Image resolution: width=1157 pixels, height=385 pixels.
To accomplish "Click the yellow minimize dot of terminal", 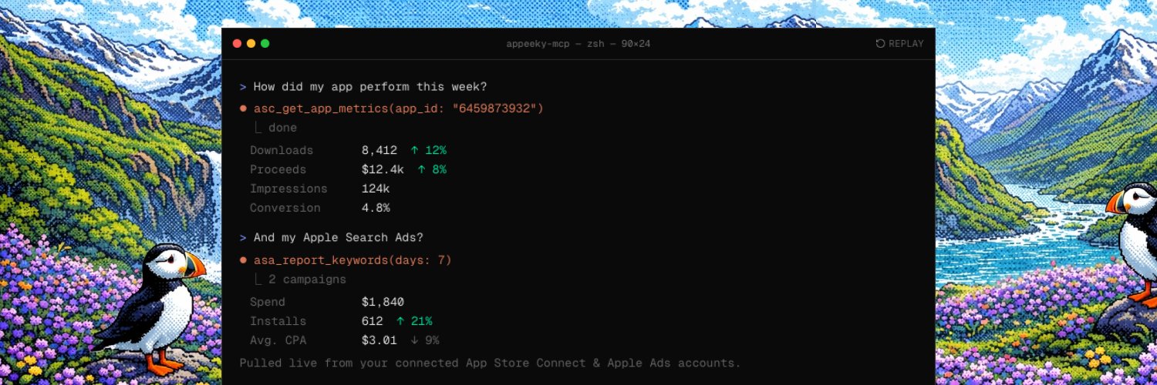I will click(x=251, y=44).
